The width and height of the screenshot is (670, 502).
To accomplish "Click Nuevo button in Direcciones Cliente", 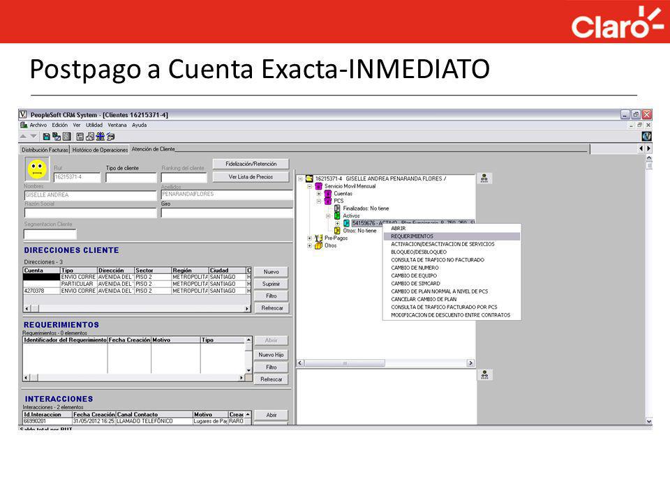I will [271, 272].
